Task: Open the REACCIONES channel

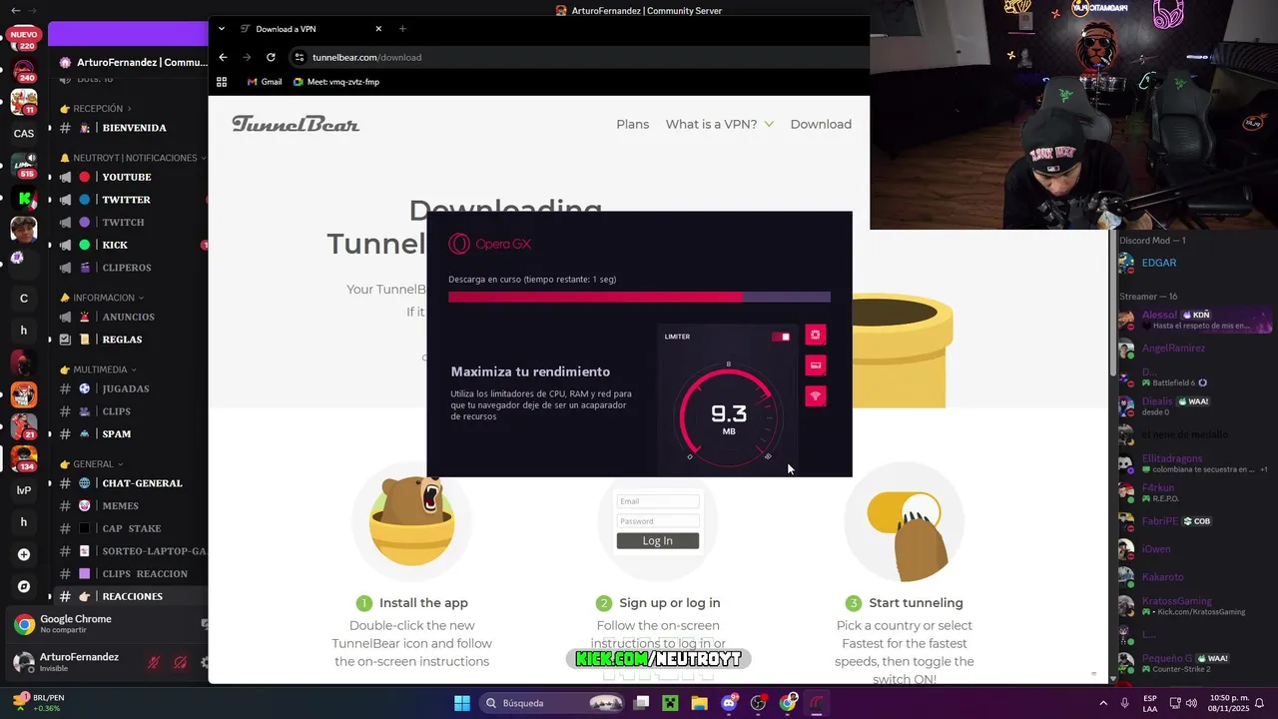Action: click(x=130, y=596)
